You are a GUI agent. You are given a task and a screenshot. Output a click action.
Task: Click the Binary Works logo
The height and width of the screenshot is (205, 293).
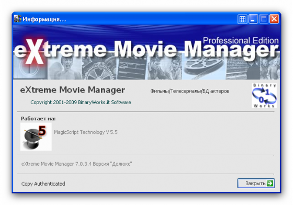[x=264, y=96]
